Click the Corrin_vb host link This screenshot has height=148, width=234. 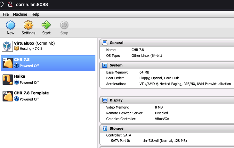[x=45, y=43]
